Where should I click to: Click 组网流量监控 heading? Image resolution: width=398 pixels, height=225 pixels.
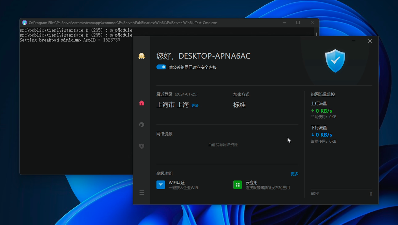coord(323,95)
